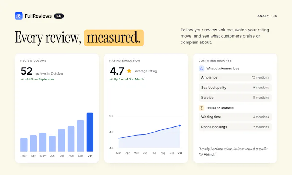Click the highlighted word measured.

click(114, 38)
